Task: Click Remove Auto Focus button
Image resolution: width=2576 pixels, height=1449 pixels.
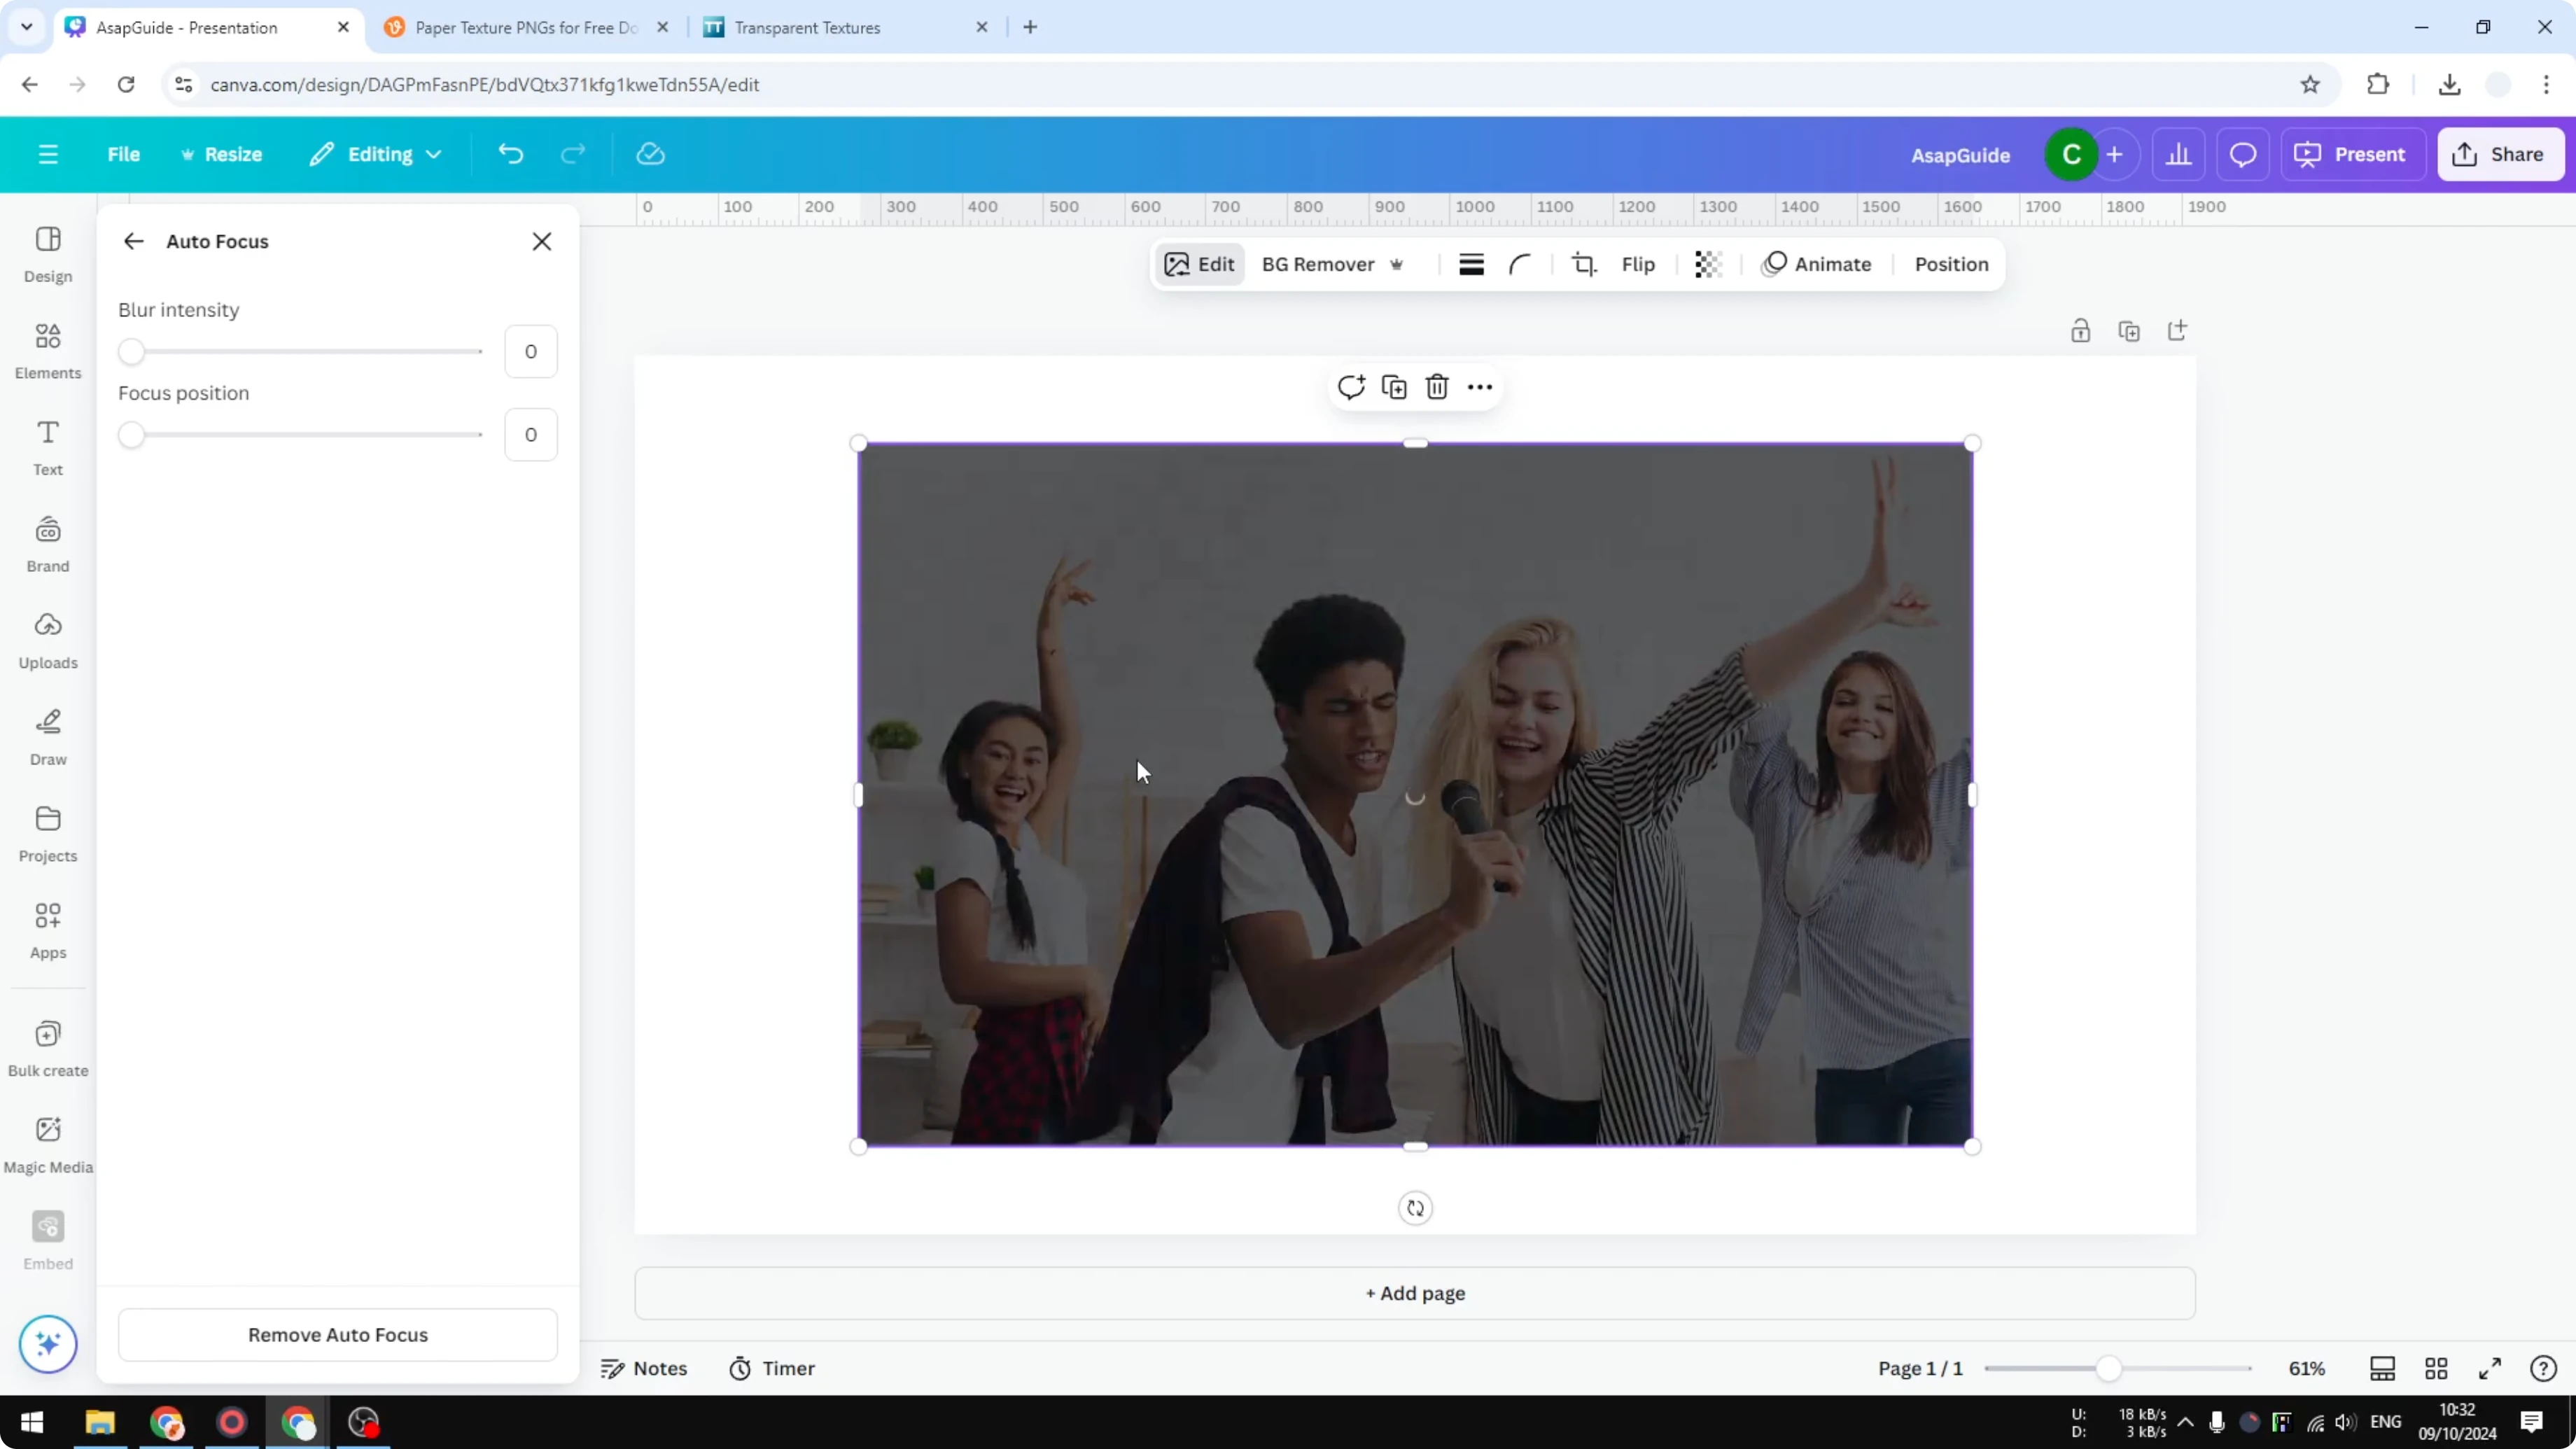Action: 338,1335
